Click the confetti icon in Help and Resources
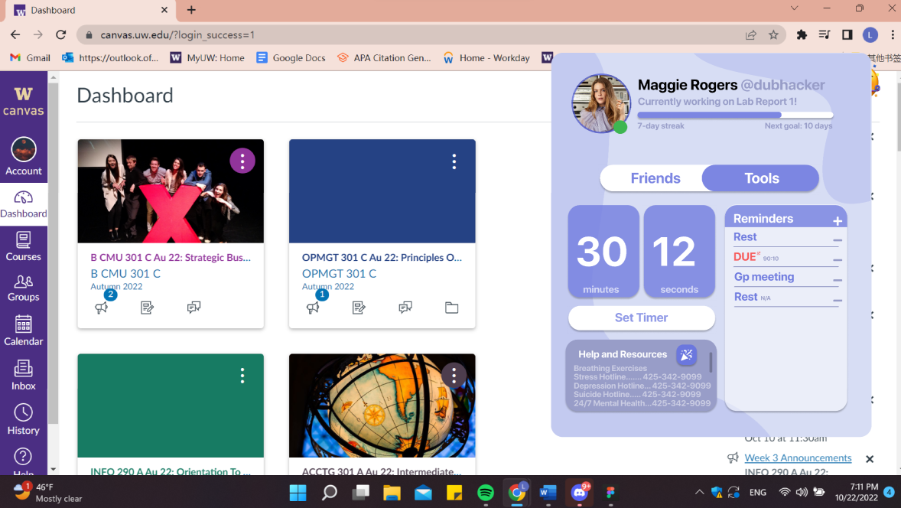This screenshot has width=901, height=508. (687, 355)
